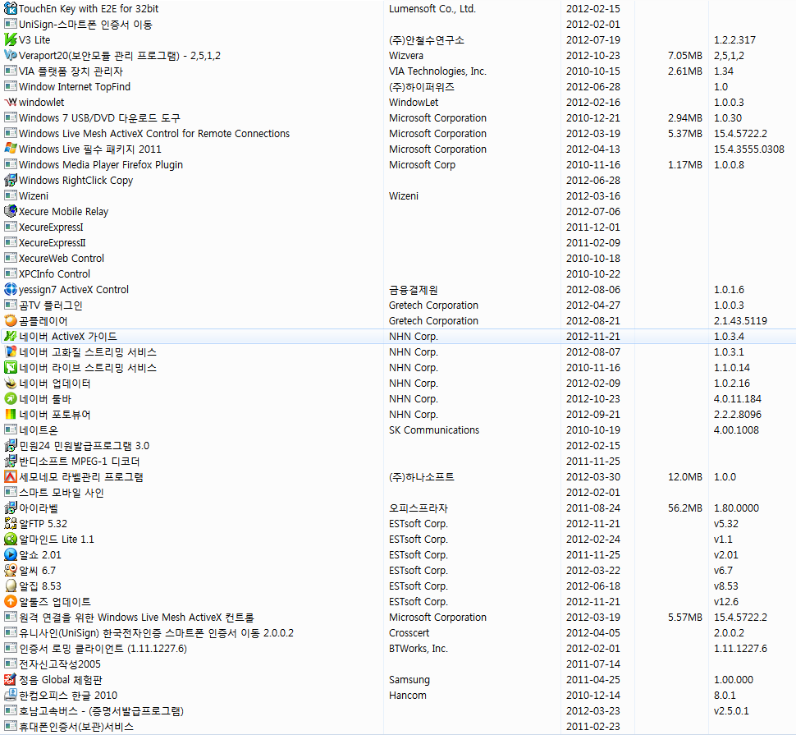This screenshot has height=735, width=796.
Task: Click the windowlet red W icon
Action: point(10,102)
